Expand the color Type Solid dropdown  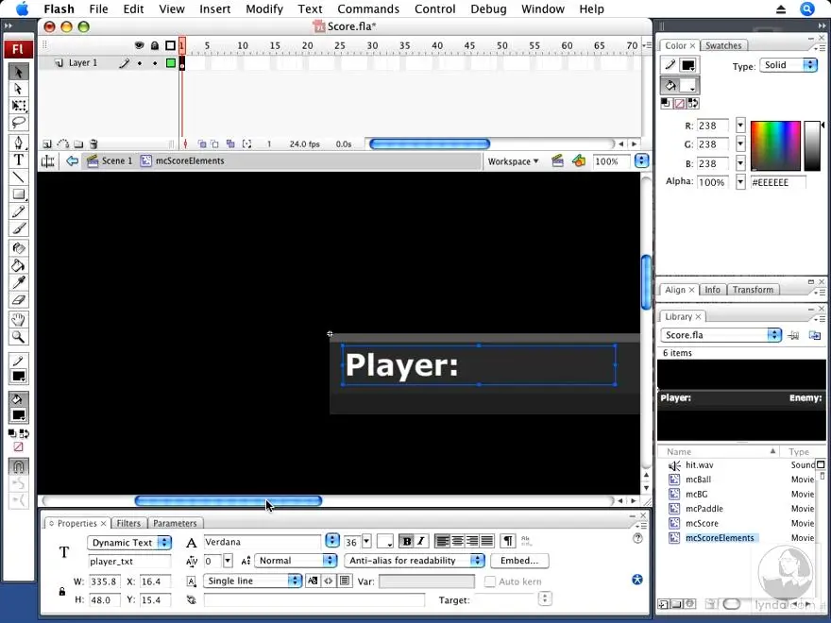(x=789, y=65)
